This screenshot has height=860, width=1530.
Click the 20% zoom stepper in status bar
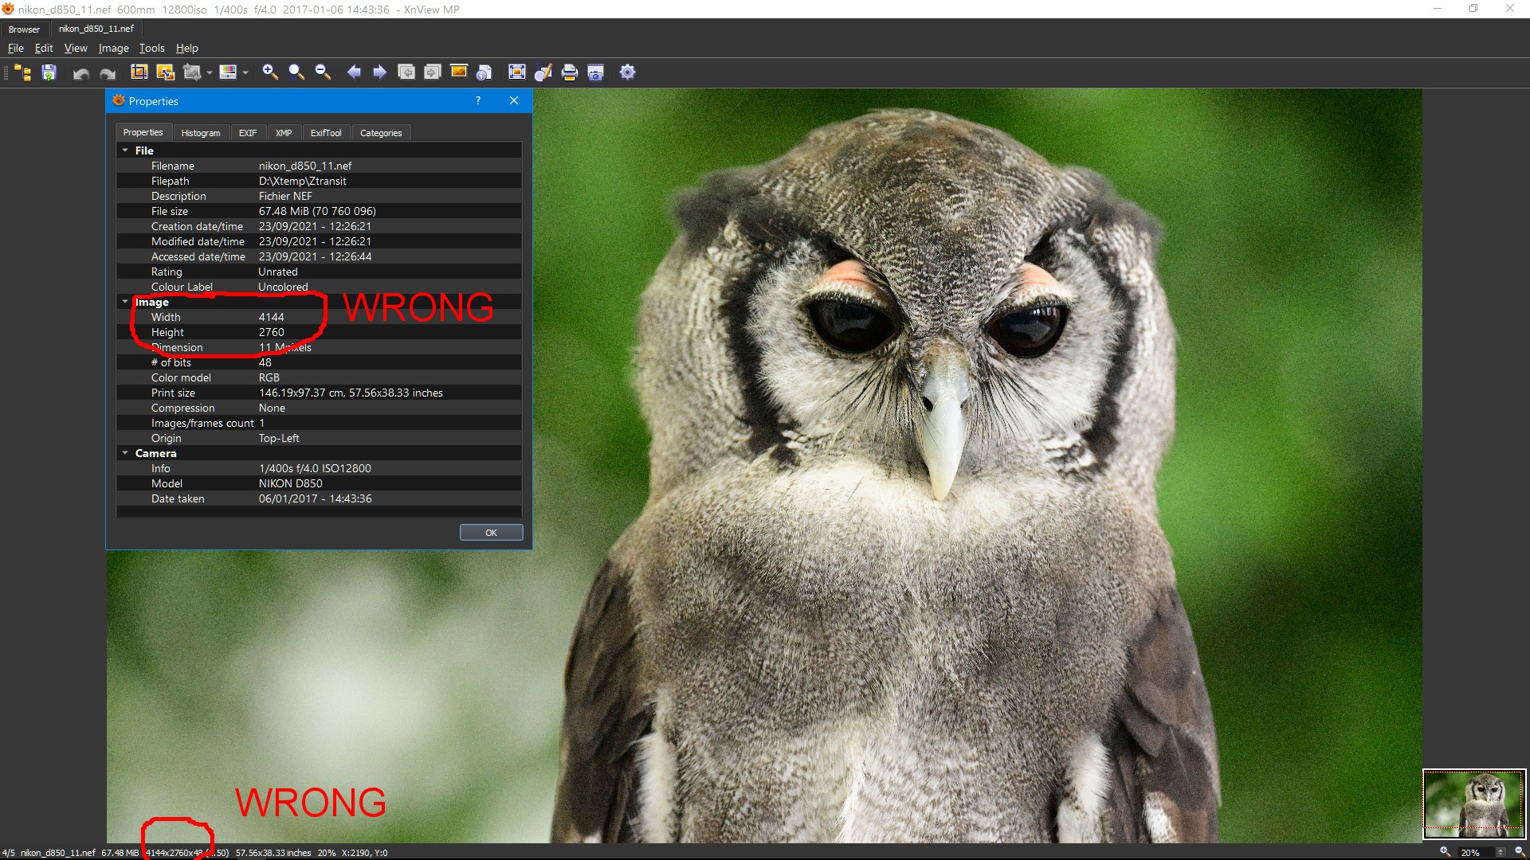click(x=1501, y=852)
